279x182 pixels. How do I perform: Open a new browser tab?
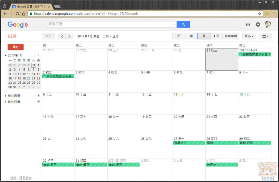[x=57, y=7]
